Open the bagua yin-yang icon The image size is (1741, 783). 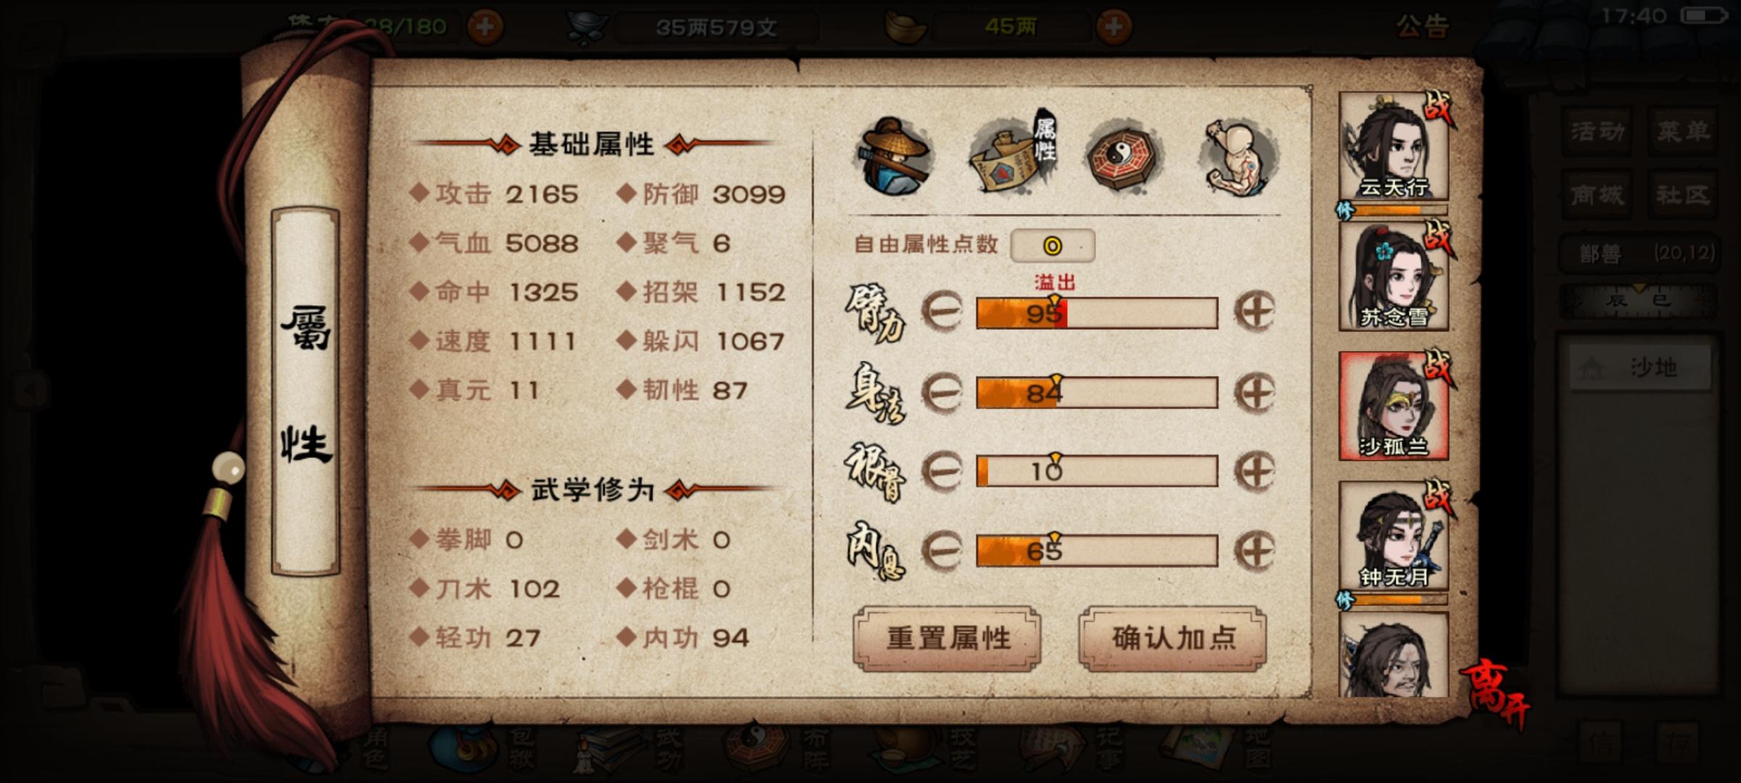[1124, 156]
